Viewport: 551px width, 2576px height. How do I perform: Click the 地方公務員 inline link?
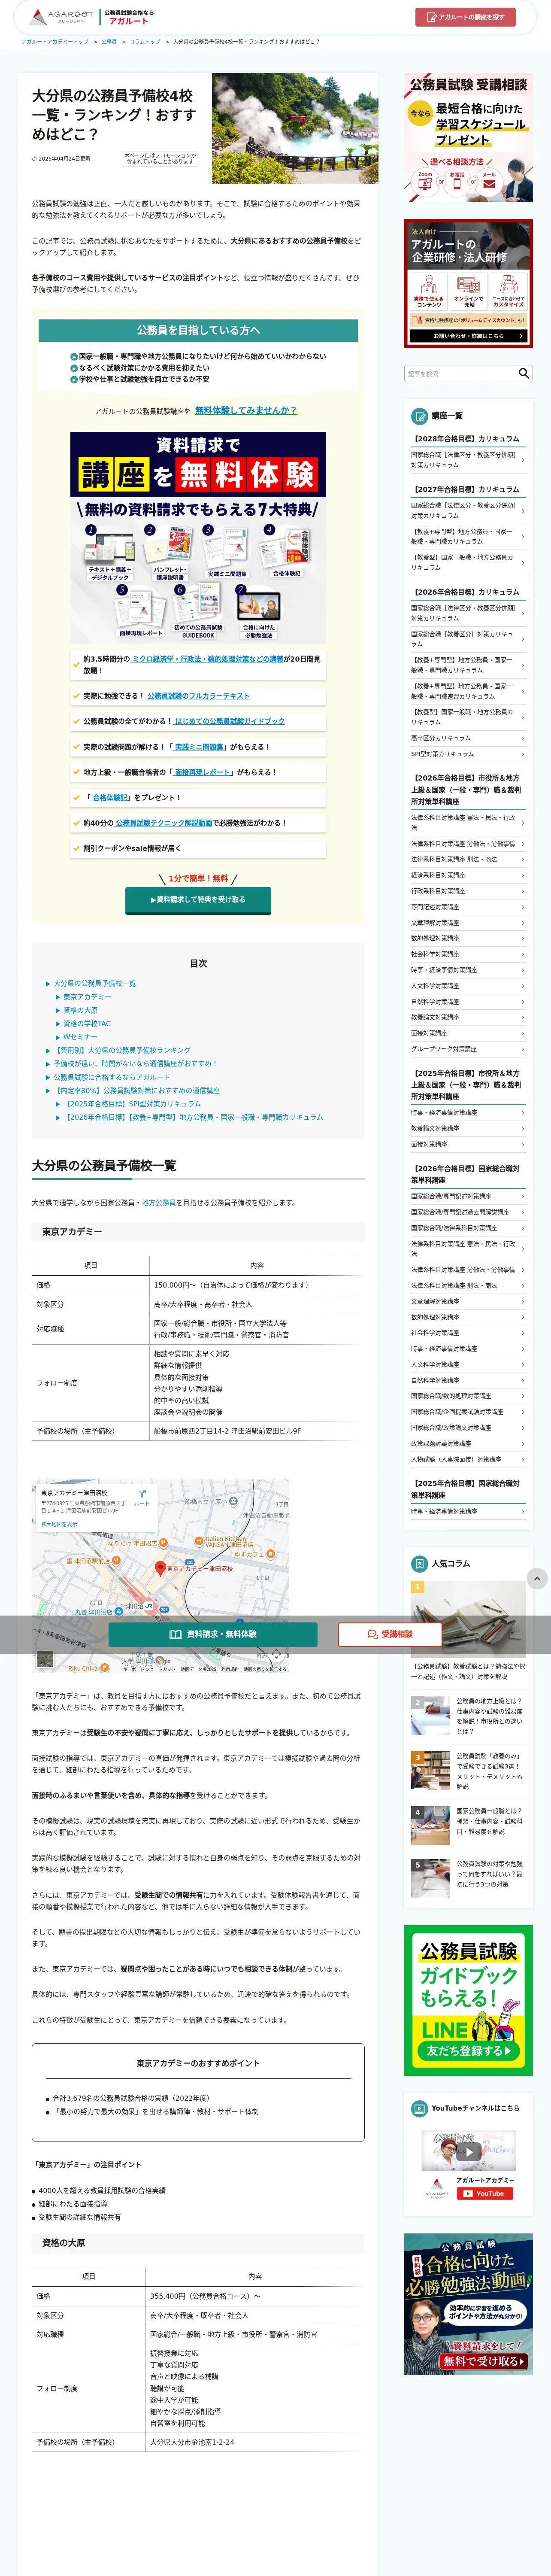tap(159, 1202)
